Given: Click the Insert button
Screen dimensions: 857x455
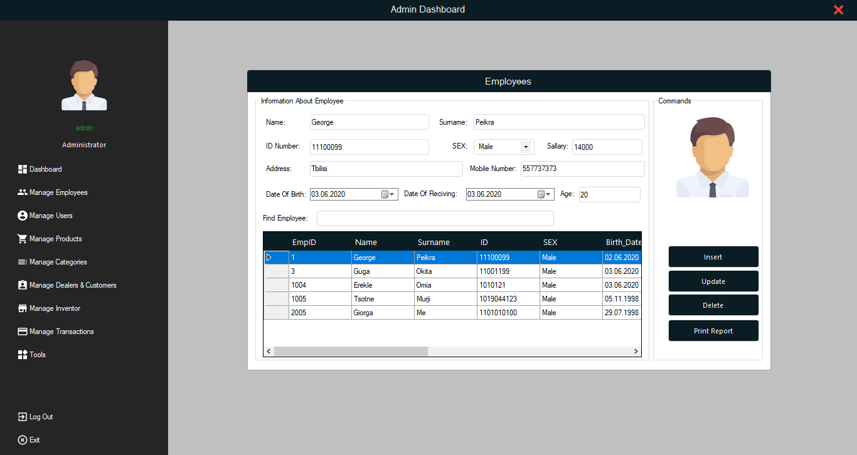Looking at the screenshot, I should click(x=713, y=257).
